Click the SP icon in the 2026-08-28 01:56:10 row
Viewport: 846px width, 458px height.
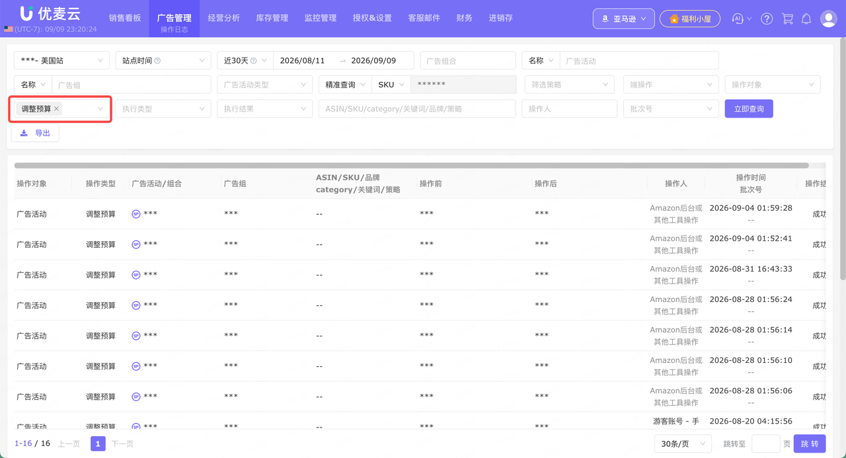pyautogui.click(x=136, y=366)
